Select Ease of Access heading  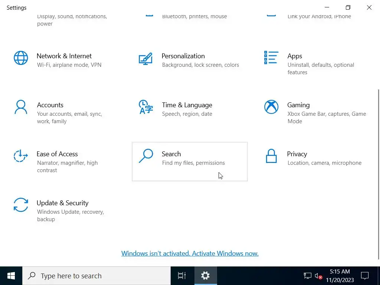pos(57,154)
